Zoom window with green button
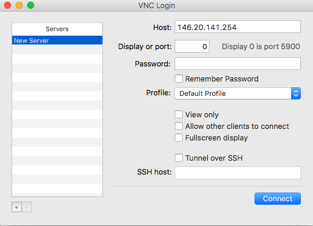This screenshot has height=226, width=313. 31,5
